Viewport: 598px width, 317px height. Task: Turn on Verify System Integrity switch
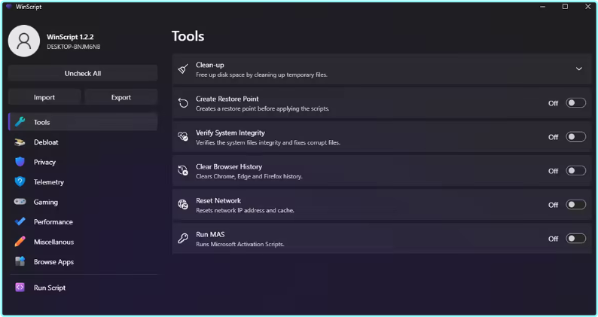[x=575, y=137]
